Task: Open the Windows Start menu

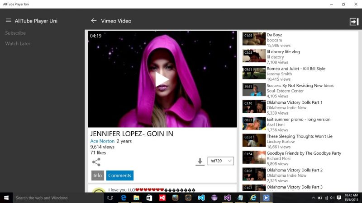Action: point(6,198)
